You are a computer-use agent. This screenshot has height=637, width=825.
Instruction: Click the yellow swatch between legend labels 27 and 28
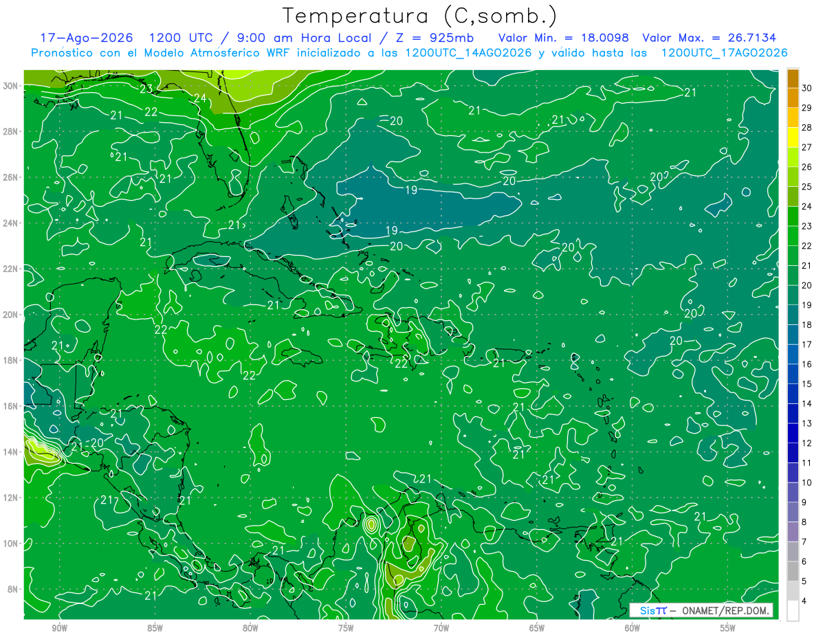click(x=793, y=137)
